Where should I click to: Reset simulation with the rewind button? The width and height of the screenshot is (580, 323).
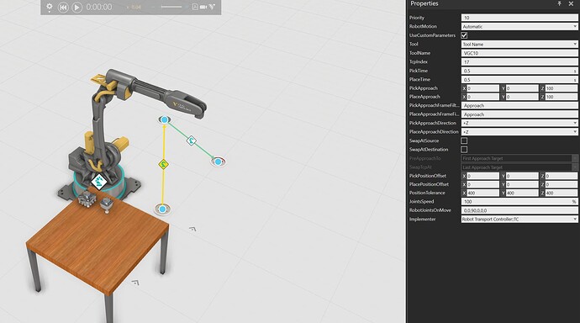(63, 7)
